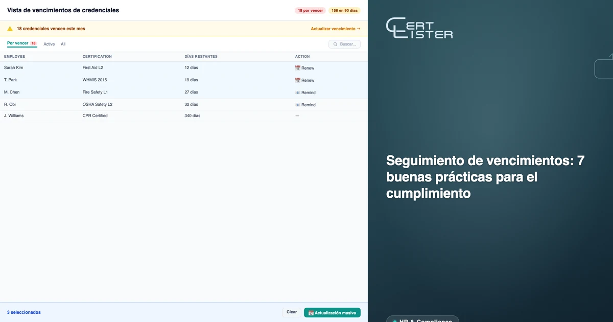Click the CertLister logo

point(419,28)
